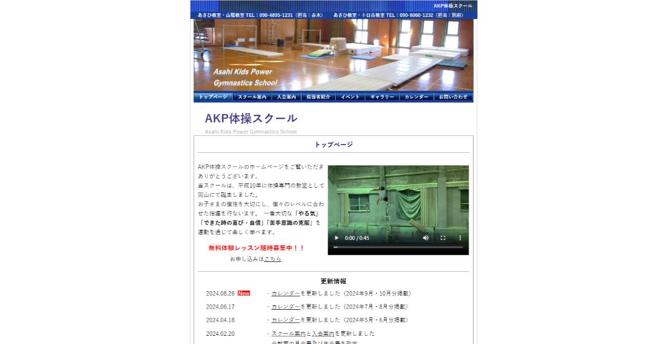Image resolution: width=667 pixels, height=344 pixels.
Task: Select the イベント tab
Action: 350,96
